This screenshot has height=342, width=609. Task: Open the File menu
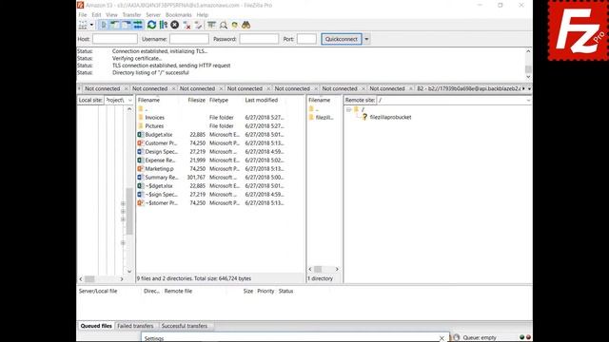83,15
